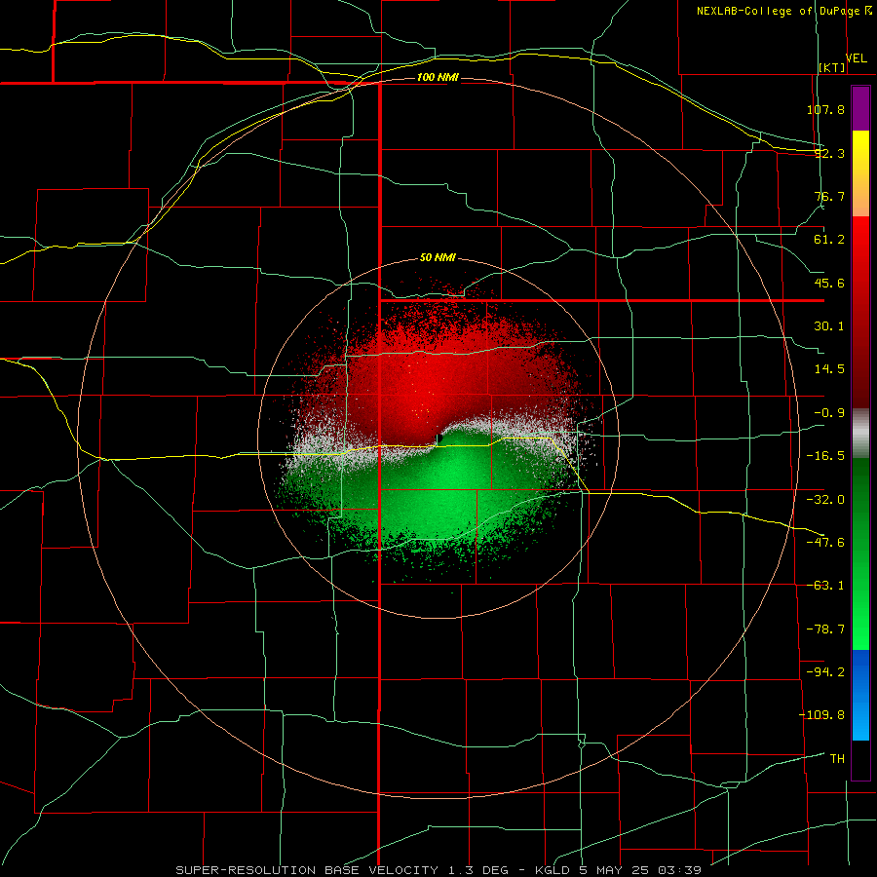Click the -109.8 velocity scale value
The width and height of the screenshot is (877, 877).
(x=821, y=715)
